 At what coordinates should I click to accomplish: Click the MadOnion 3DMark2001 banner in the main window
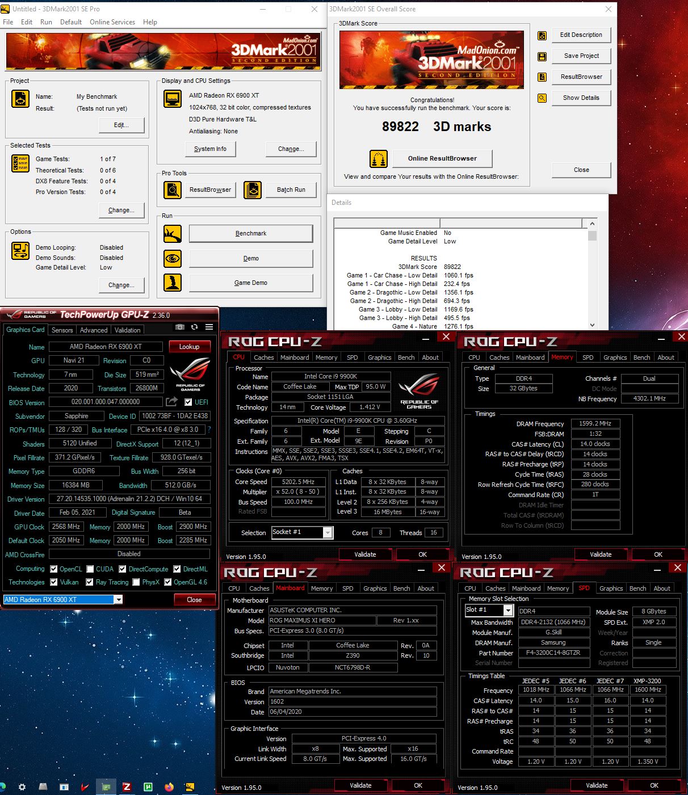tap(163, 51)
